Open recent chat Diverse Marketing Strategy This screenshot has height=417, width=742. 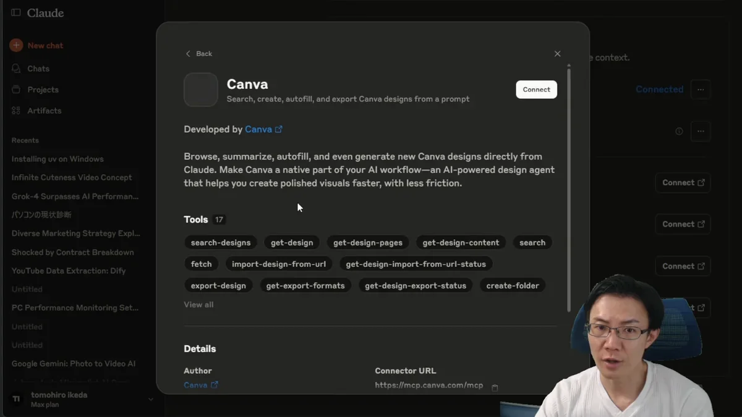(x=75, y=234)
